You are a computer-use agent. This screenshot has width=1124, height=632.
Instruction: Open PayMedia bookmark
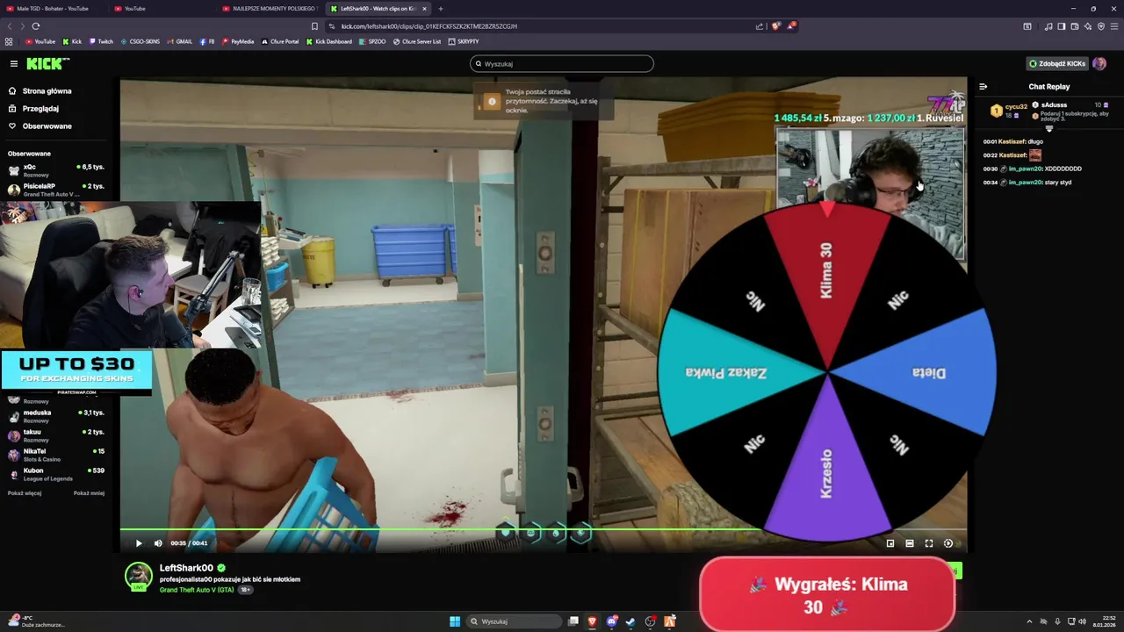coord(238,41)
